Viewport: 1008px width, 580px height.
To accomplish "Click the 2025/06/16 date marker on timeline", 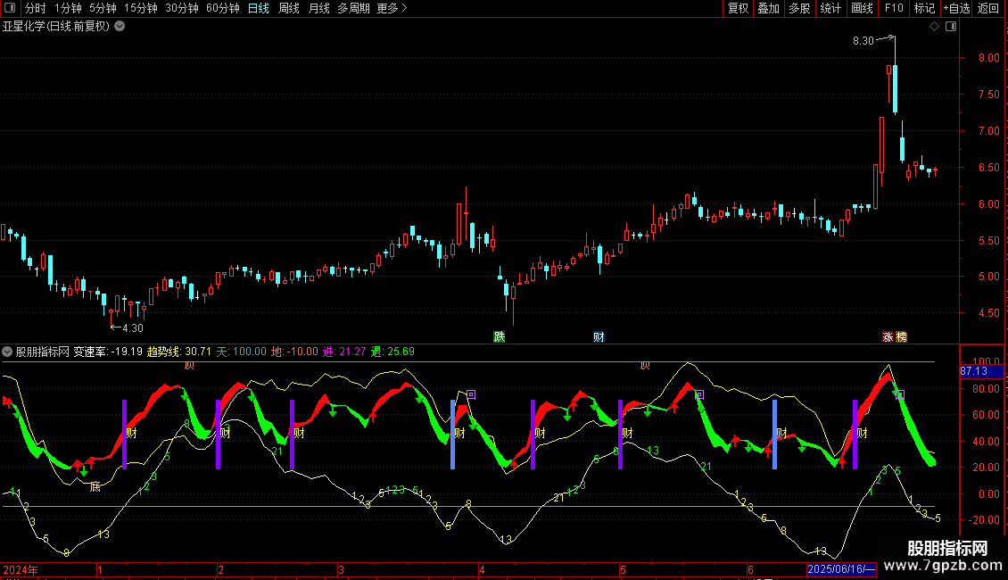I will coord(841,569).
